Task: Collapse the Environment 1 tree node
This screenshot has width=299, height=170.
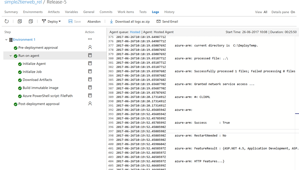Action: [x=6, y=40]
